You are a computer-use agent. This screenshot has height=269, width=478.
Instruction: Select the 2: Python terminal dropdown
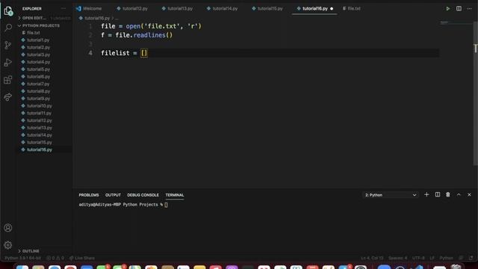pos(391,195)
